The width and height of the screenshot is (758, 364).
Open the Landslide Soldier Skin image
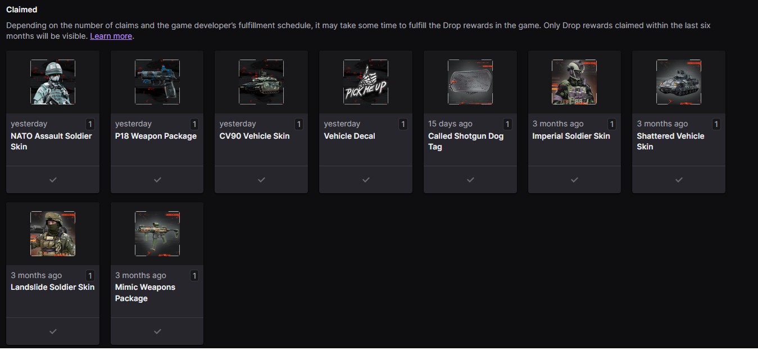click(x=53, y=234)
